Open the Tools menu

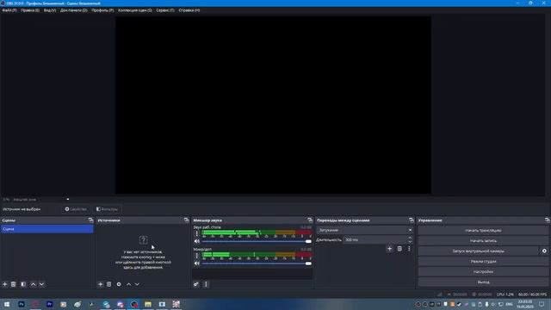165,10
